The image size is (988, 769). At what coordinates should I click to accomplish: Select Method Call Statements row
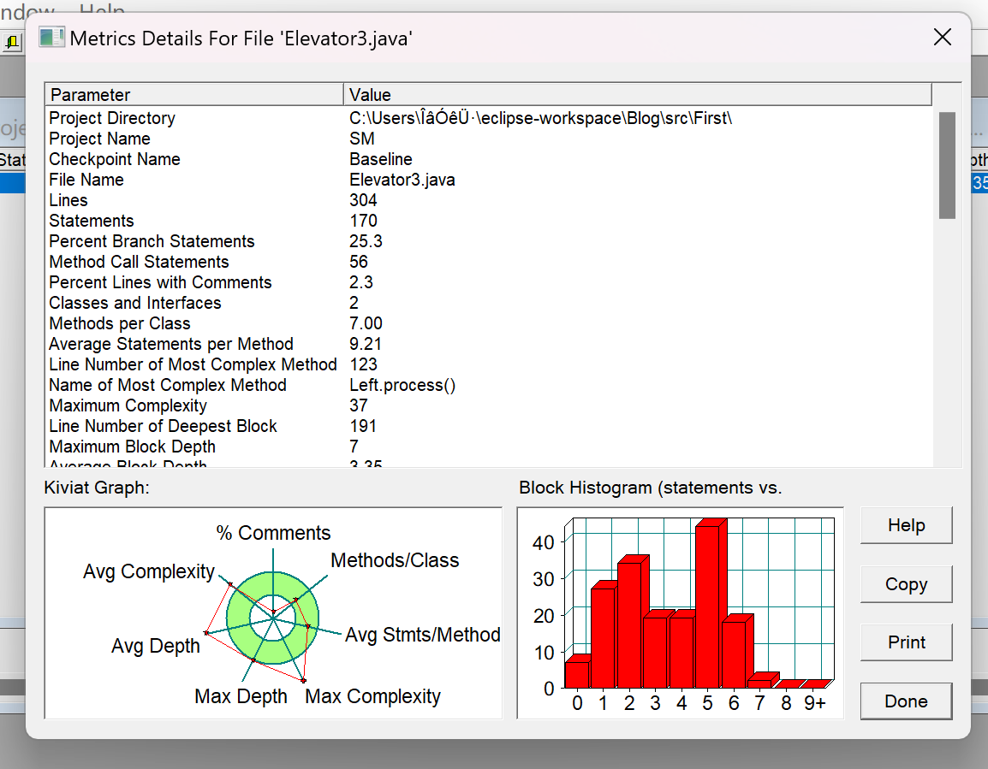(x=489, y=262)
